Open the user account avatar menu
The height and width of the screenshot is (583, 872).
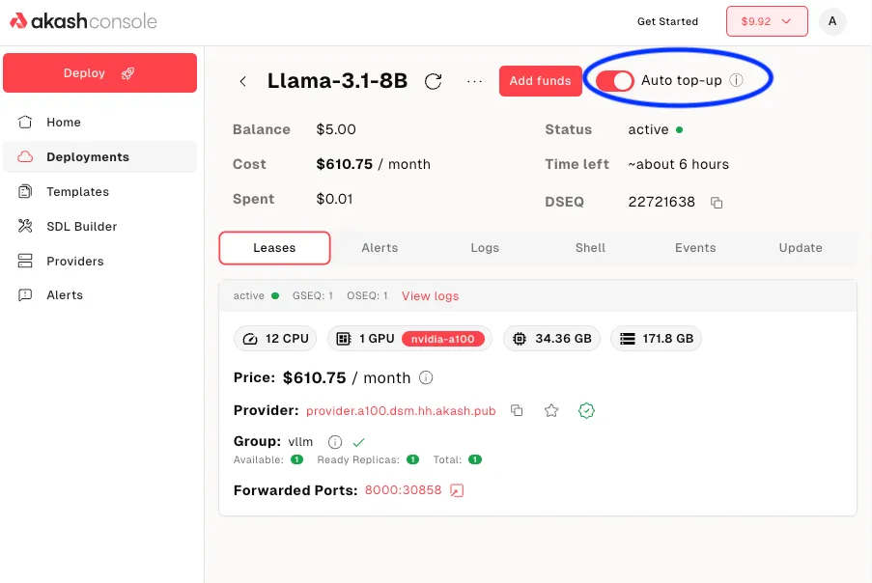(x=831, y=21)
